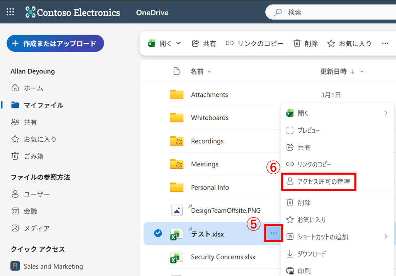Click the star お気に入り toolbar icon

coord(331,44)
